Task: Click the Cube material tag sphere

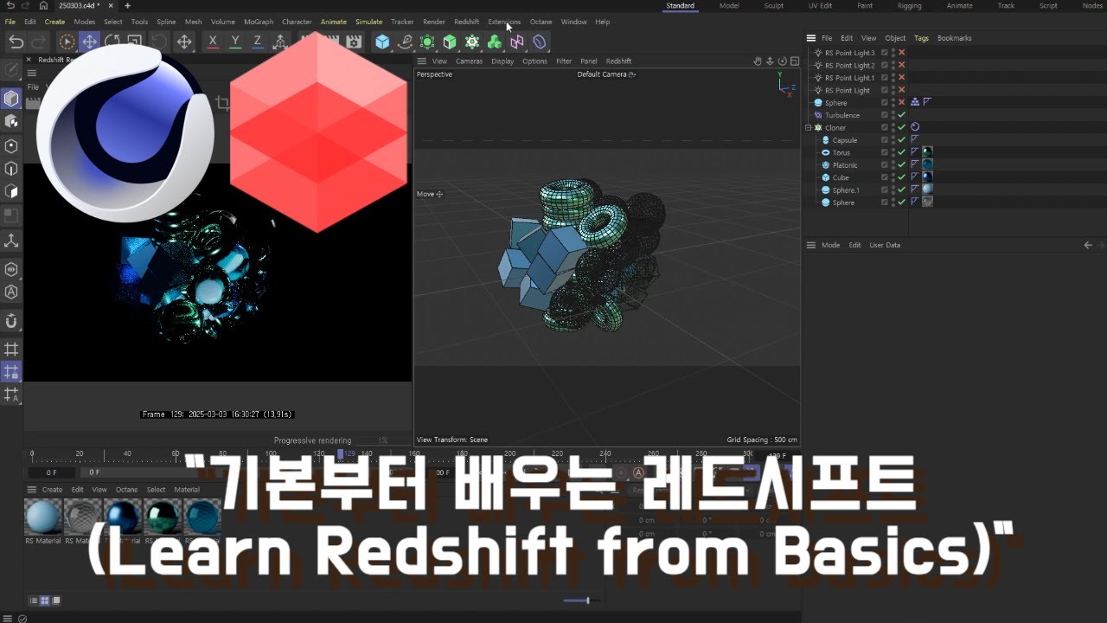Action: click(x=927, y=177)
